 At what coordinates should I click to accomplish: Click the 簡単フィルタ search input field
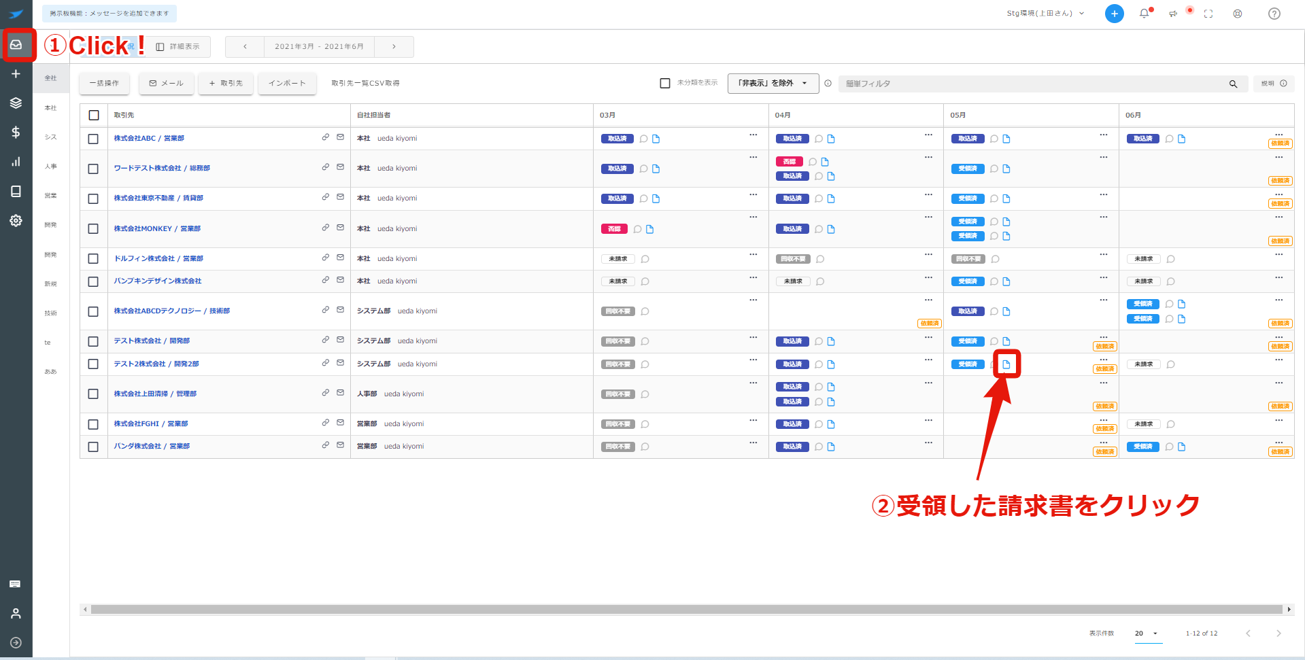[x=1034, y=84]
